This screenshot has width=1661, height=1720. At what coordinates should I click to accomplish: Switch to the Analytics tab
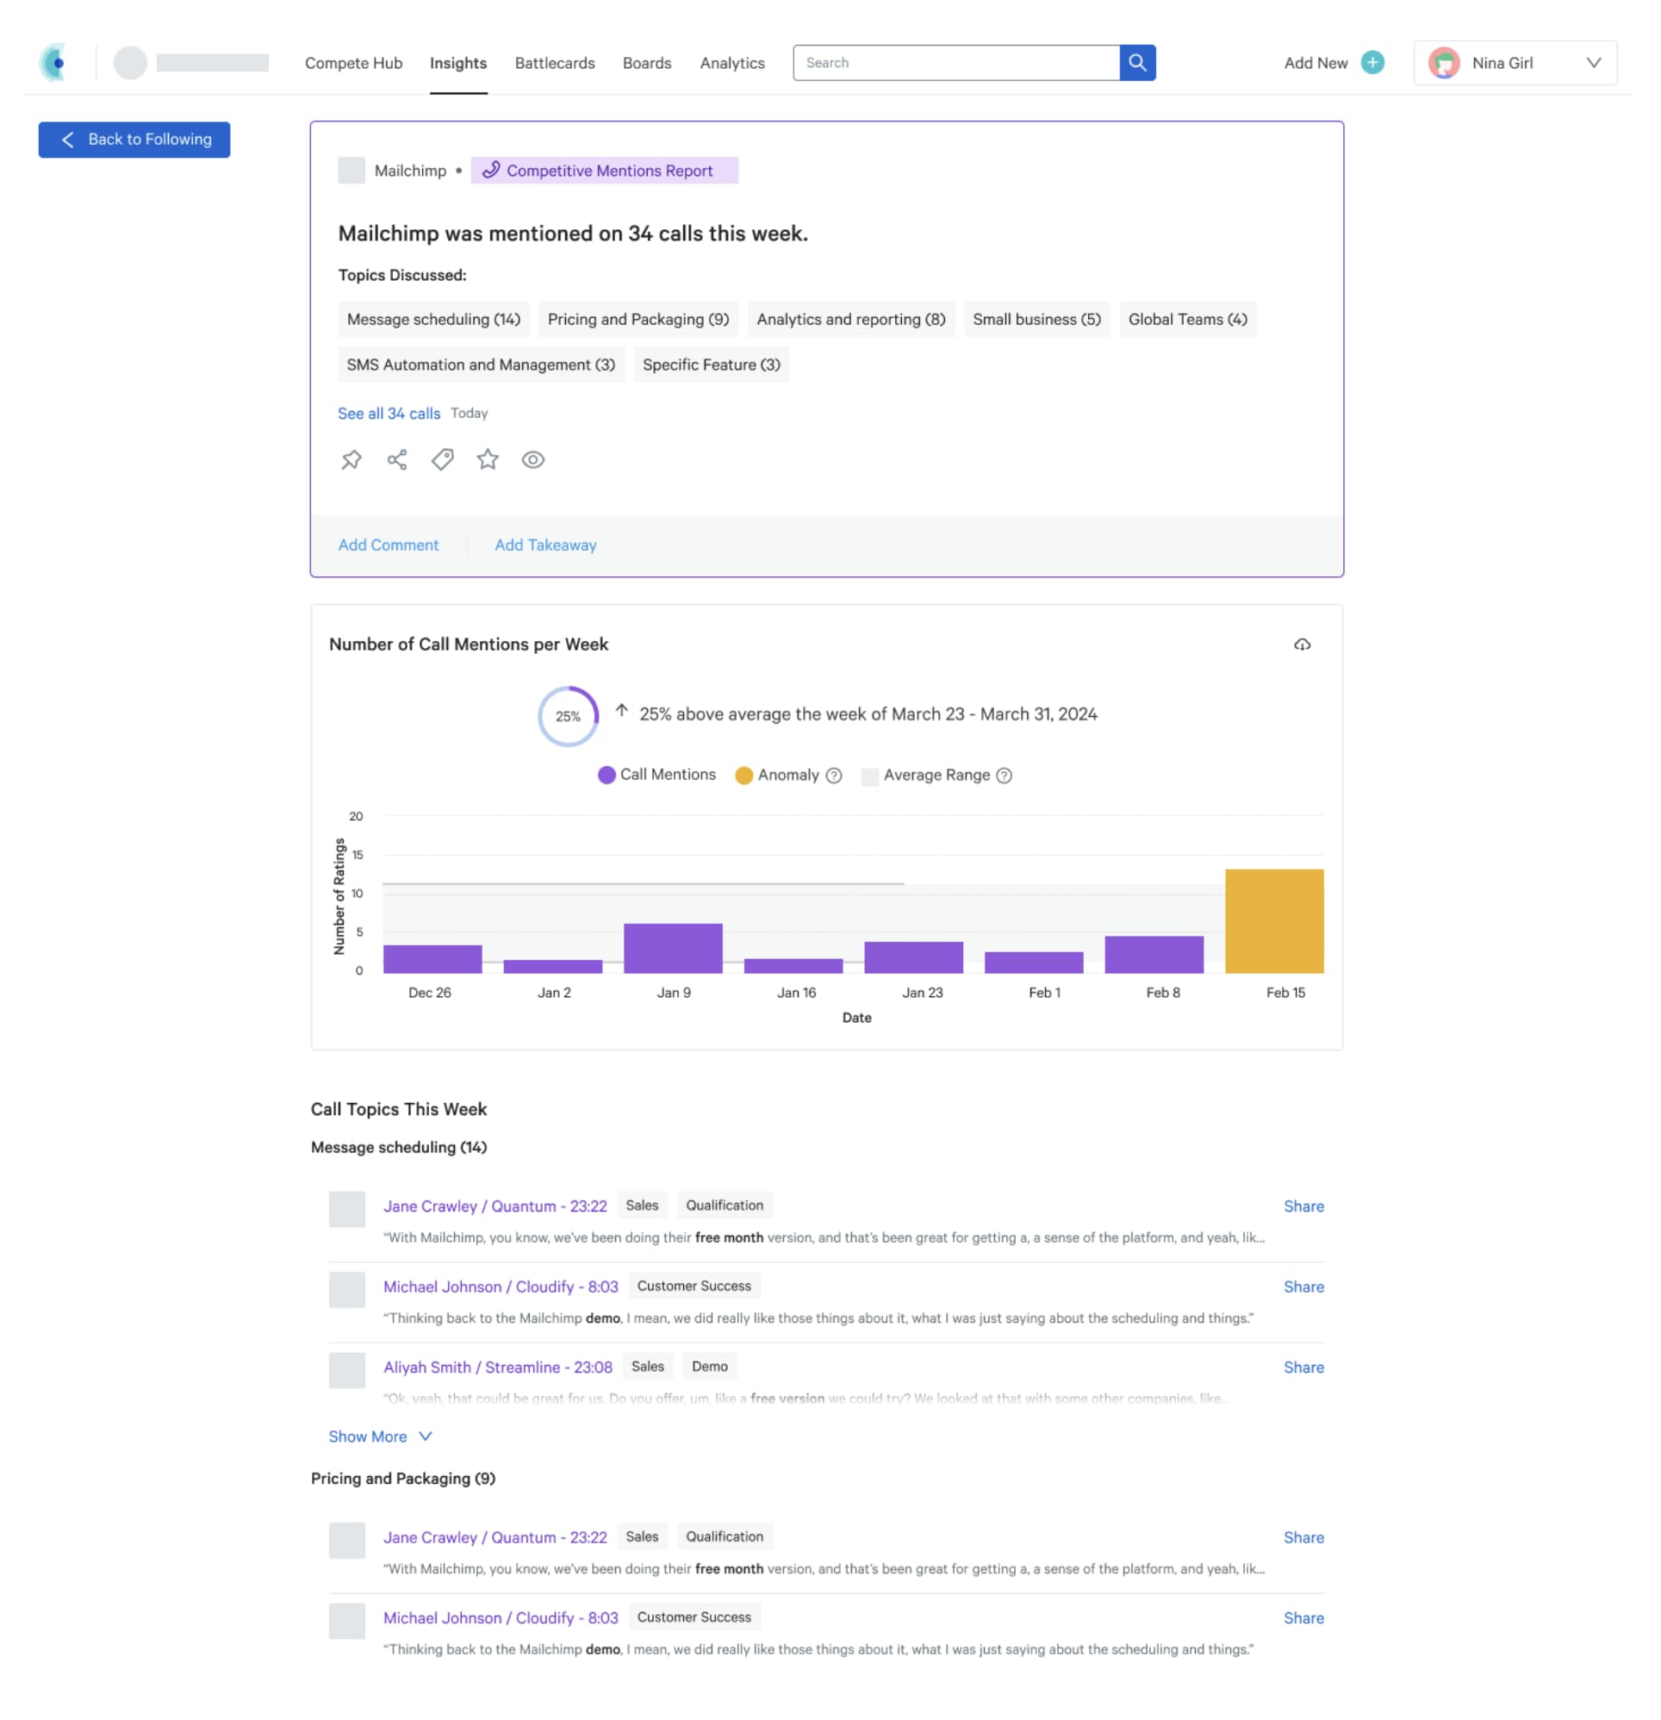[x=731, y=63]
